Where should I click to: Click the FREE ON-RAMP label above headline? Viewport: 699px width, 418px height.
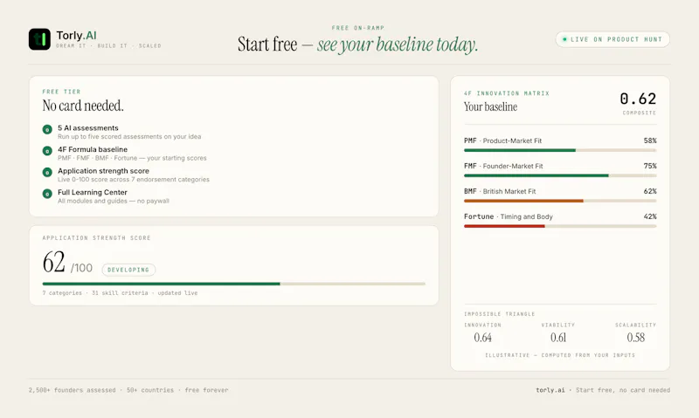[358, 28]
